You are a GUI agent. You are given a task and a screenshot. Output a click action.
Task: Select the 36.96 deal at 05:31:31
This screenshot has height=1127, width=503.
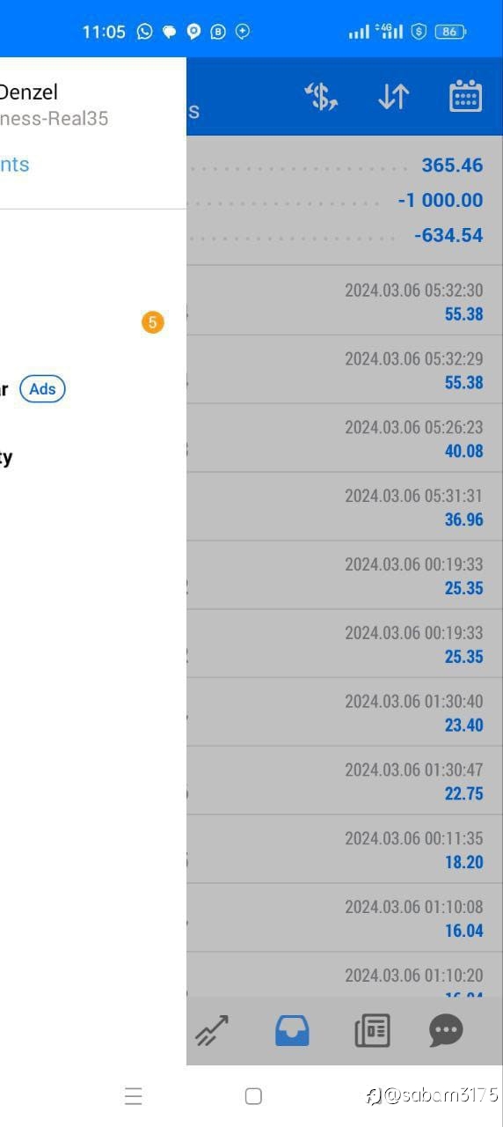click(345, 507)
